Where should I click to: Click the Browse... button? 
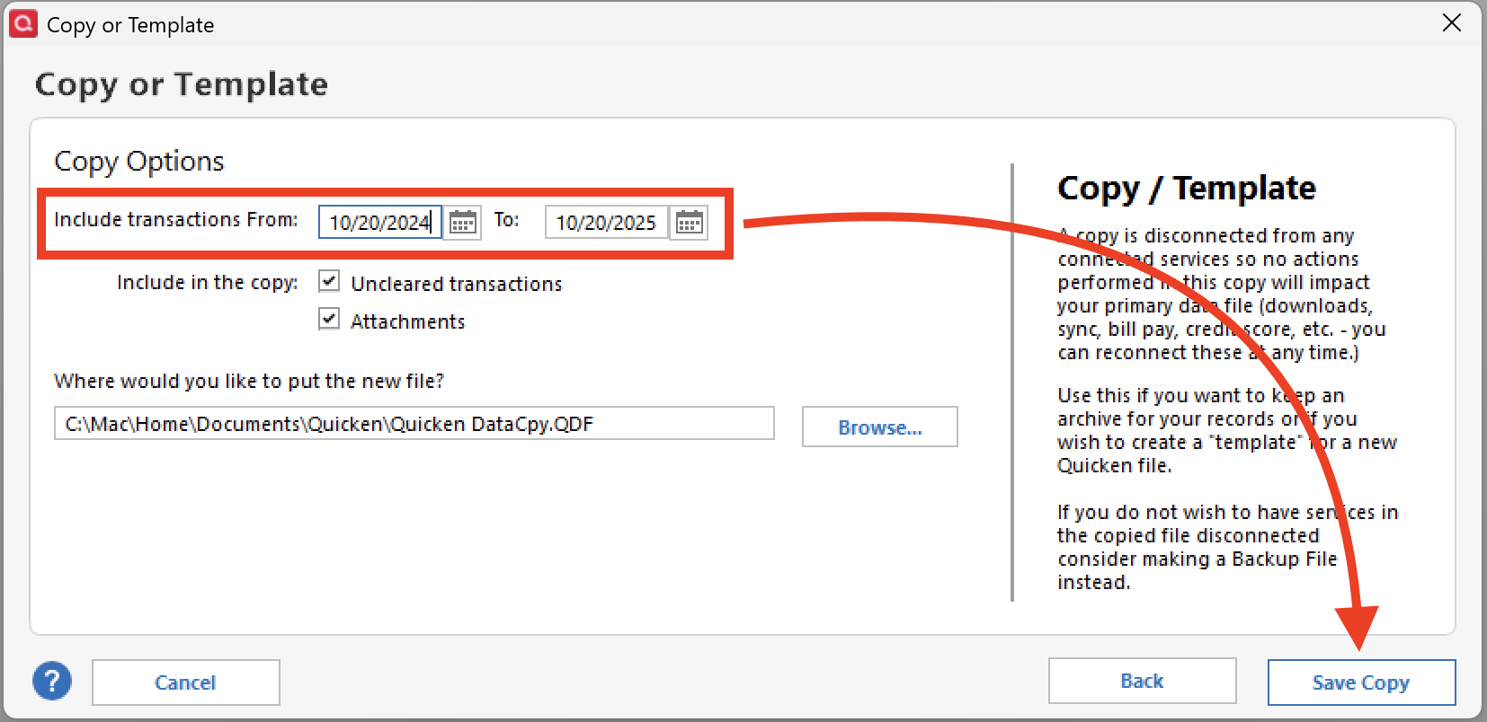880,427
